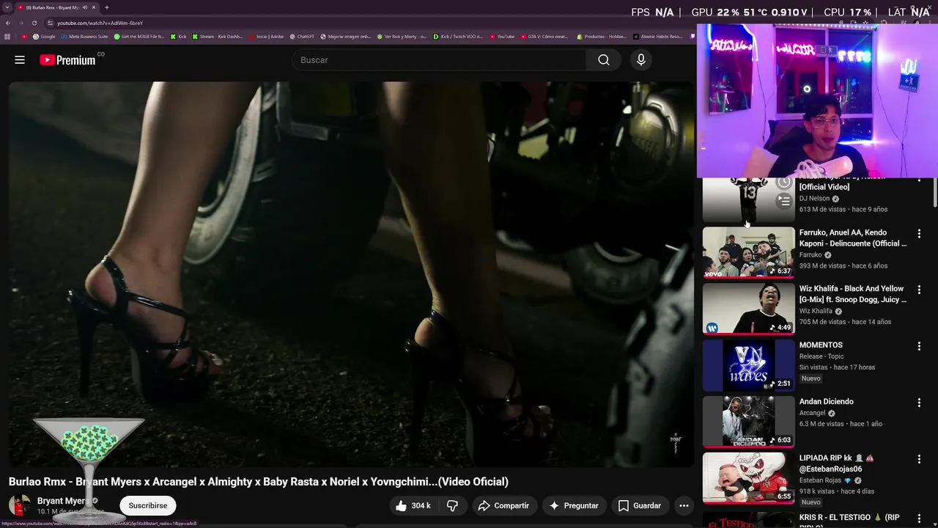Image resolution: width=938 pixels, height=528 pixels.
Task: Play Wiz Khalifa Black And Yellow thumbnail
Action: click(748, 309)
